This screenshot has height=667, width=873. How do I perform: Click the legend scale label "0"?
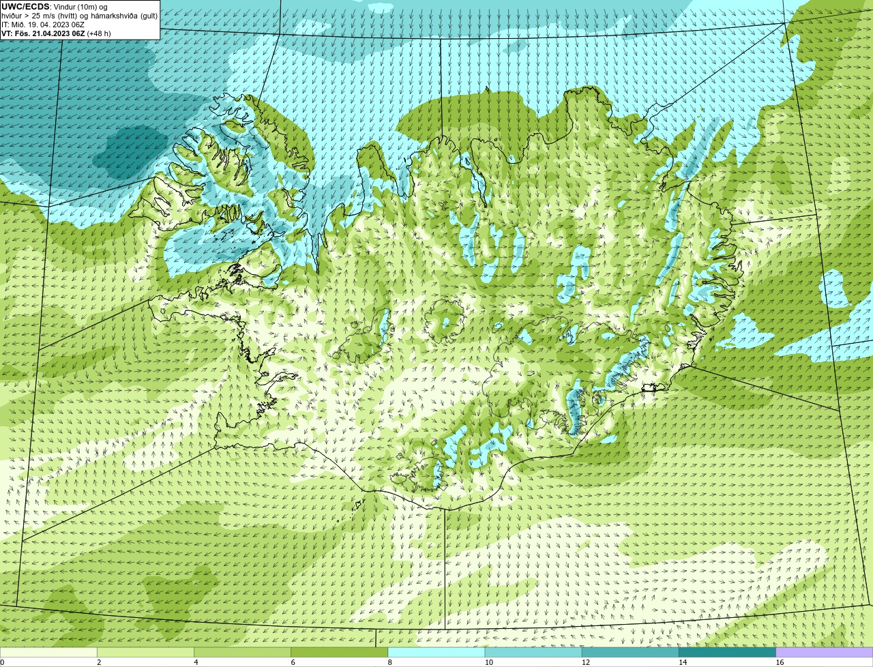3,662
